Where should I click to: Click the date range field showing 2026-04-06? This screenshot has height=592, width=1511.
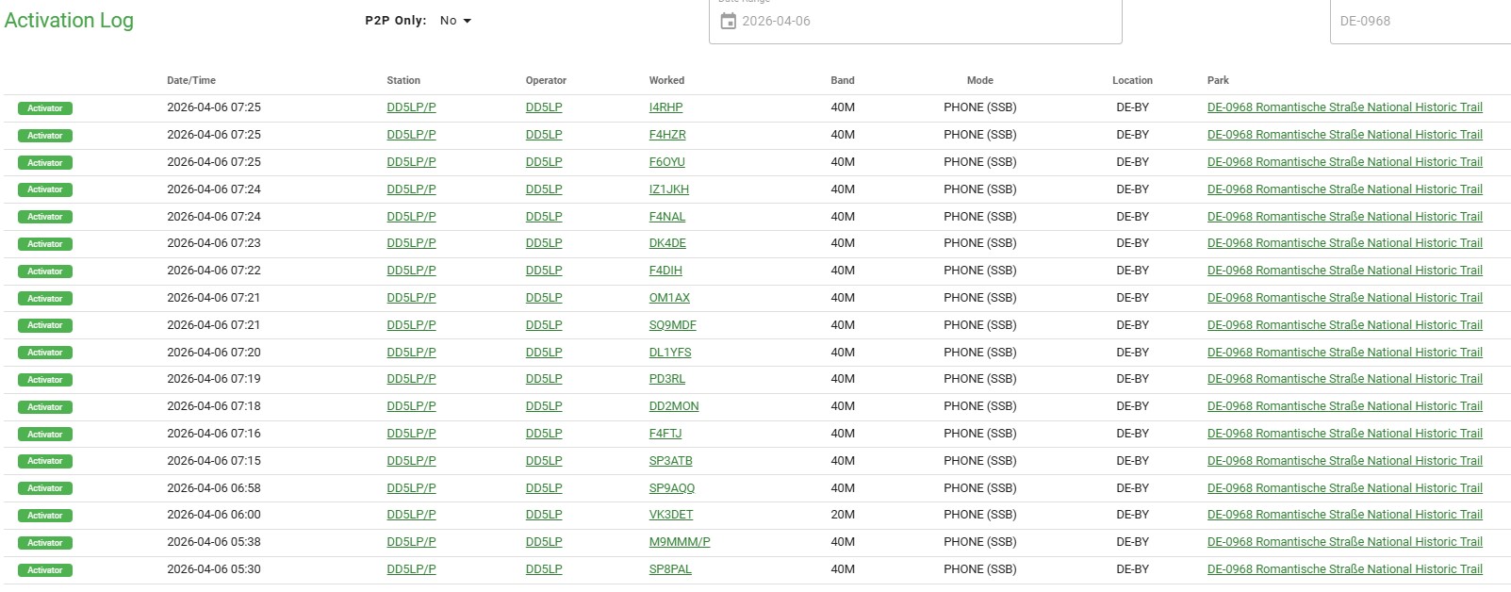tap(914, 21)
